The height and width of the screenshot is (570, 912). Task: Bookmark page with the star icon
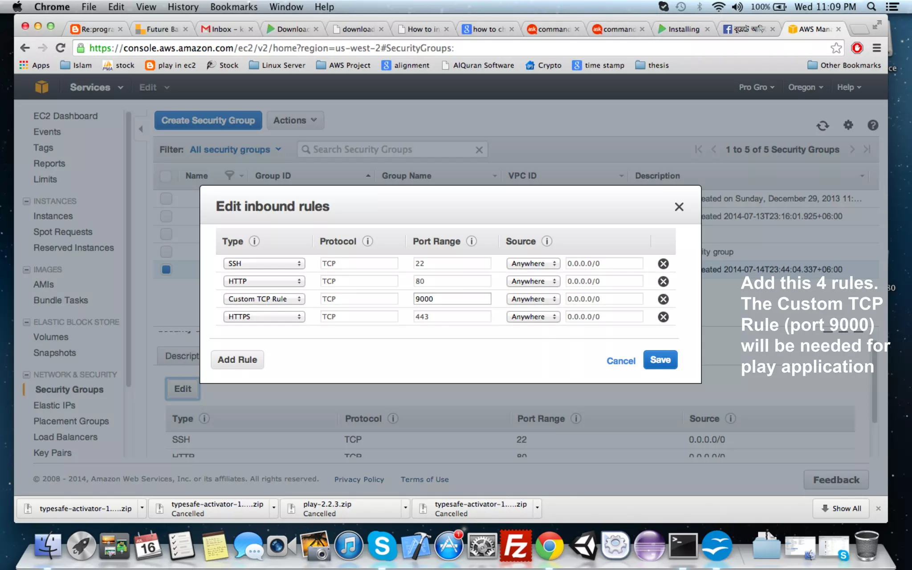[x=836, y=48]
